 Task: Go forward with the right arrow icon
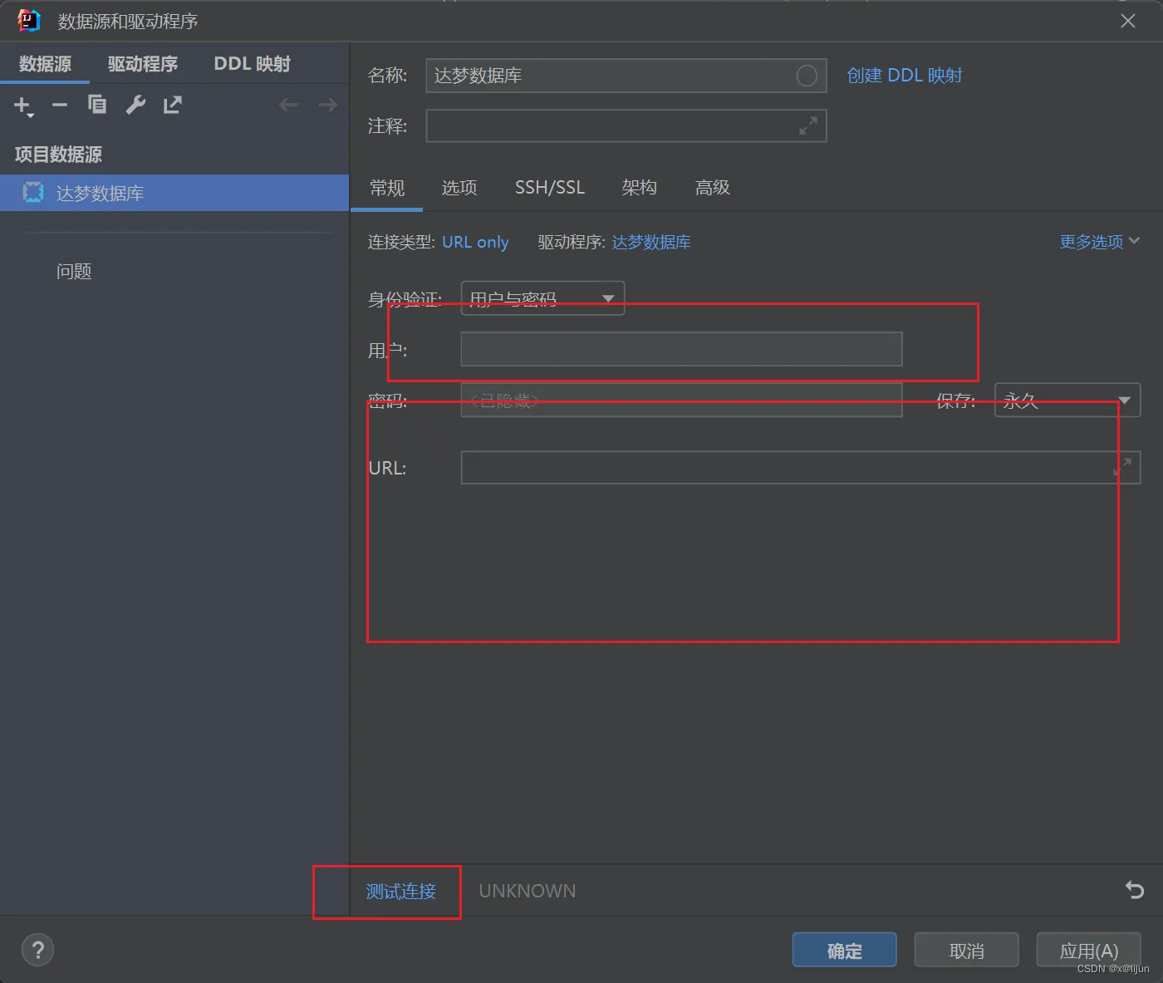(x=327, y=105)
